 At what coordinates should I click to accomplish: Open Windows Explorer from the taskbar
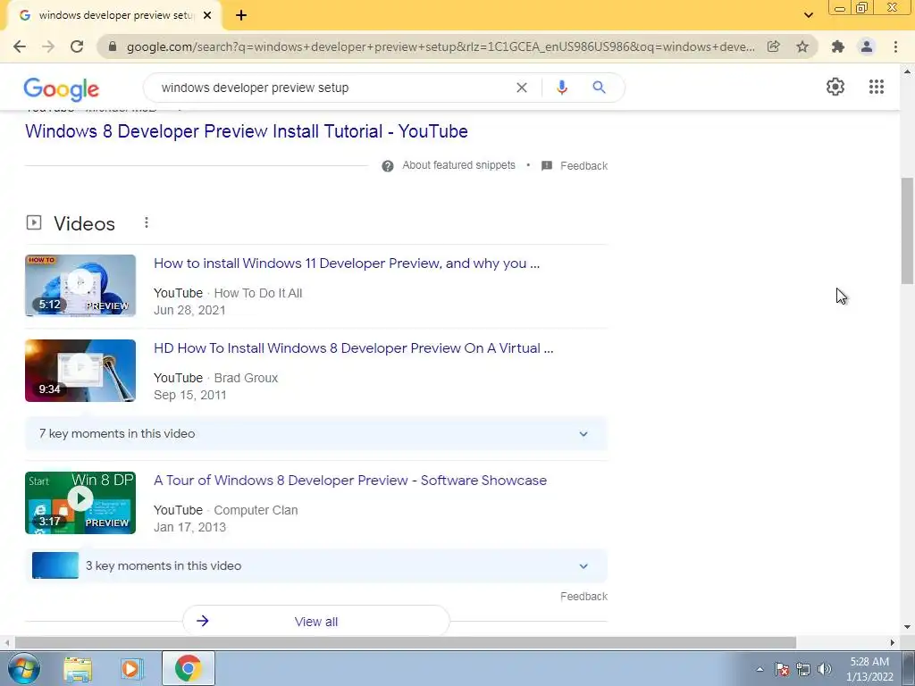tap(78, 669)
